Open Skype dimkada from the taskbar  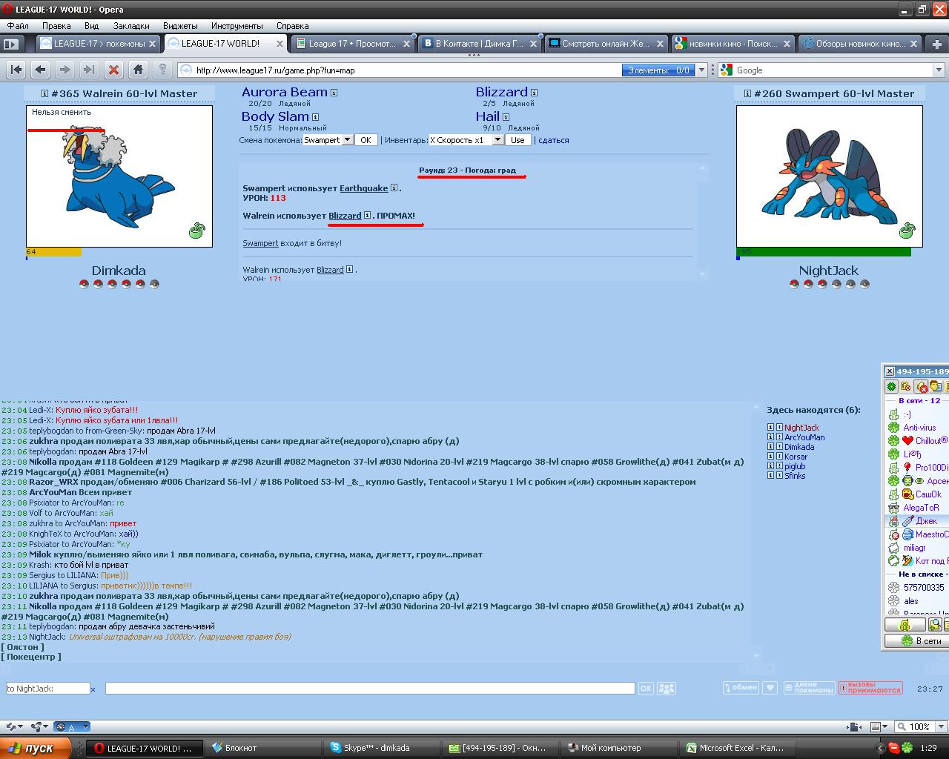(x=381, y=748)
